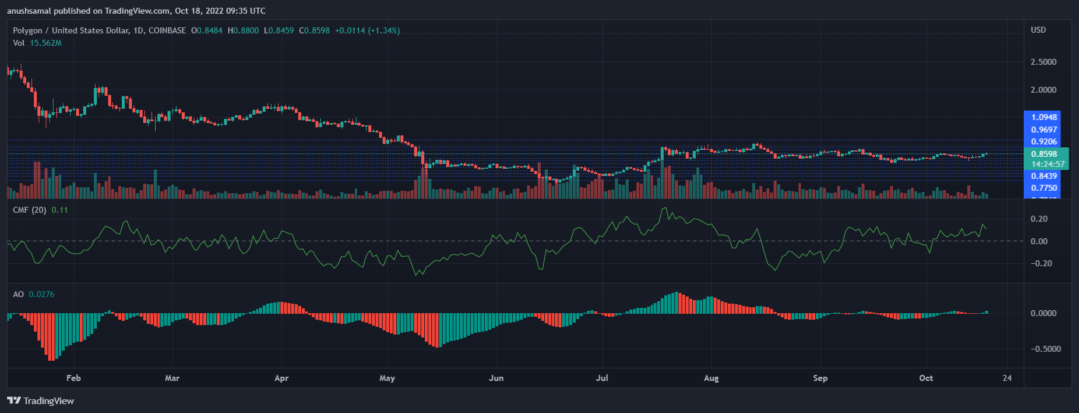The height and width of the screenshot is (413, 1079).
Task: Click the 0.7750 price level label
Action: click(x=1044, y=188)
